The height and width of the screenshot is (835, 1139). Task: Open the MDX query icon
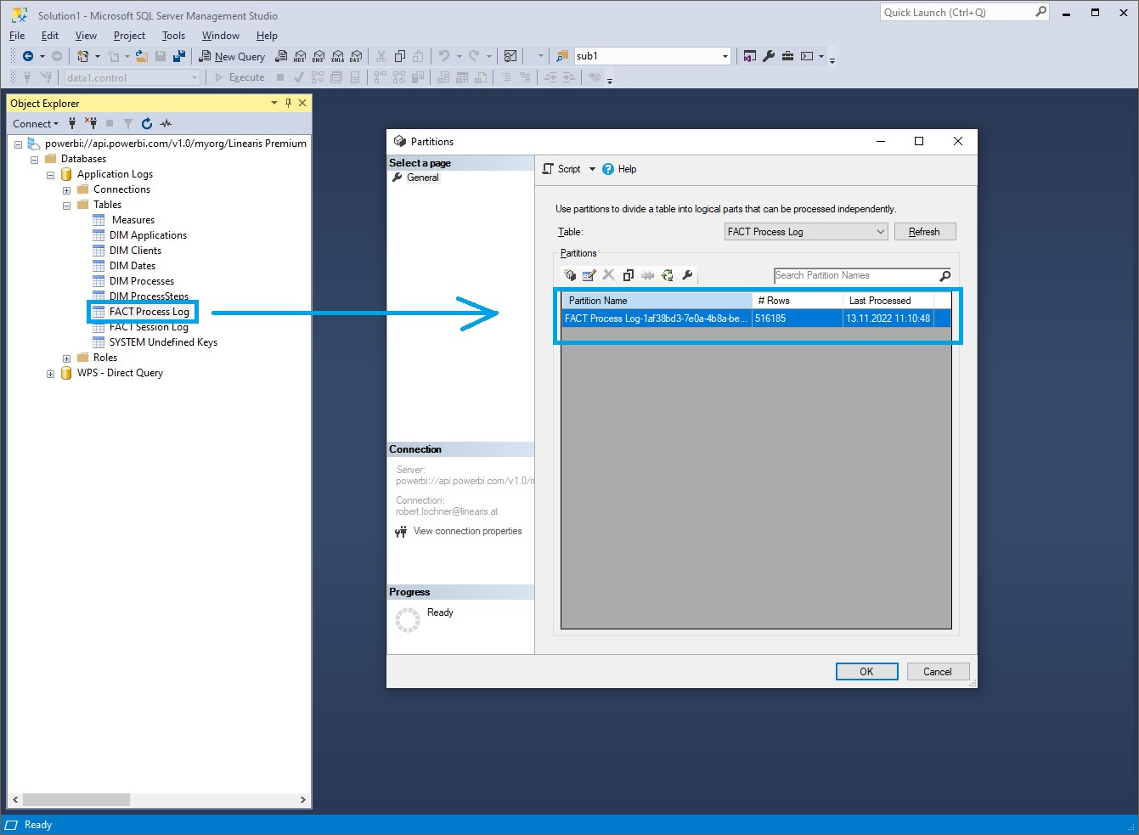[300, 56]
